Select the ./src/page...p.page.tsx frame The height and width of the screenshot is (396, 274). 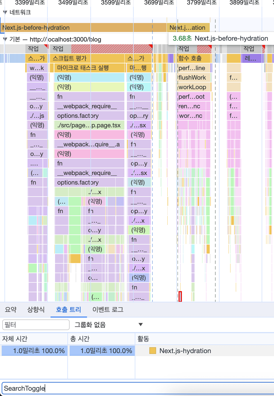coord(89,125)
